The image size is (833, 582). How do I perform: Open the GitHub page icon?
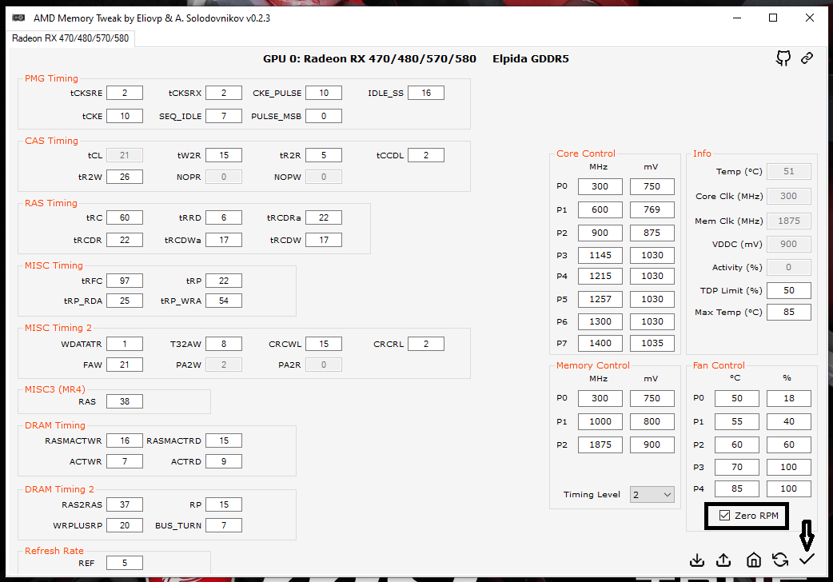783,58
